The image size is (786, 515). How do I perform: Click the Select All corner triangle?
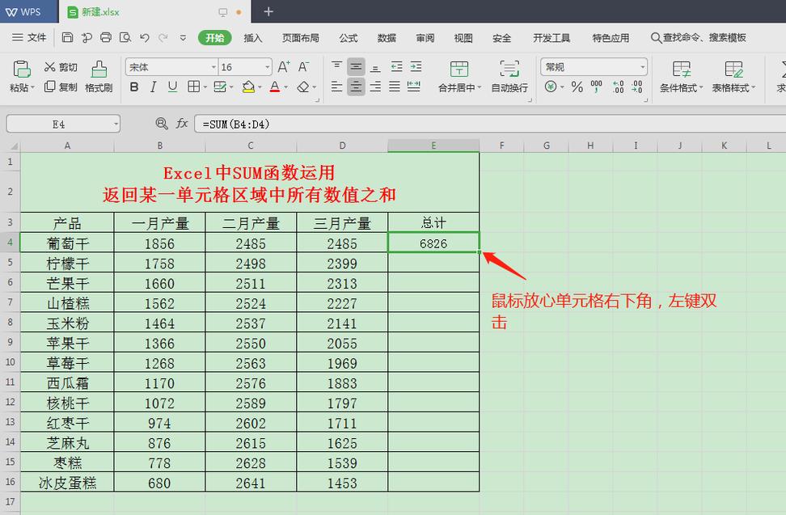[14, 146]
